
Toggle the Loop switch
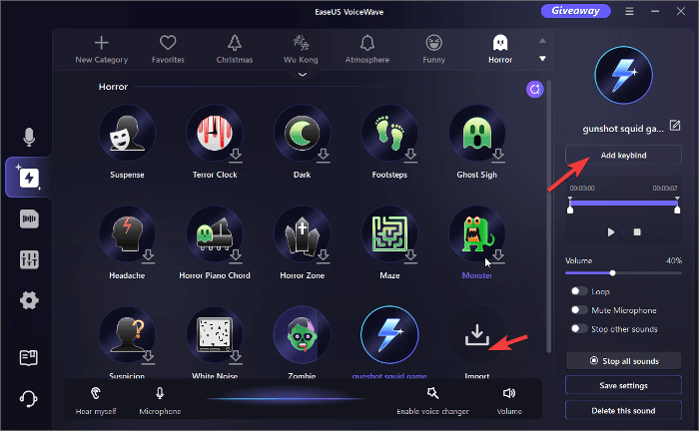point(579,291)
